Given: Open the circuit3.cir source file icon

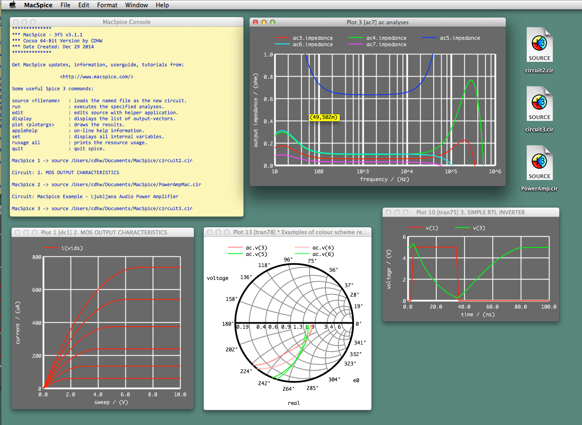Looking at the screenshot, I should (x=539, y=104).
